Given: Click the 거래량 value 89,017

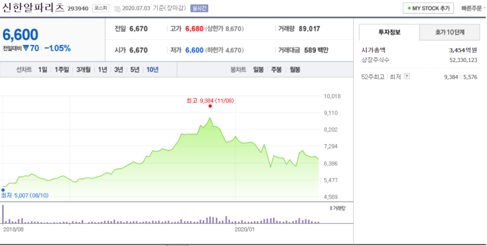Looking at the screenshot, I should click(309, 29).
